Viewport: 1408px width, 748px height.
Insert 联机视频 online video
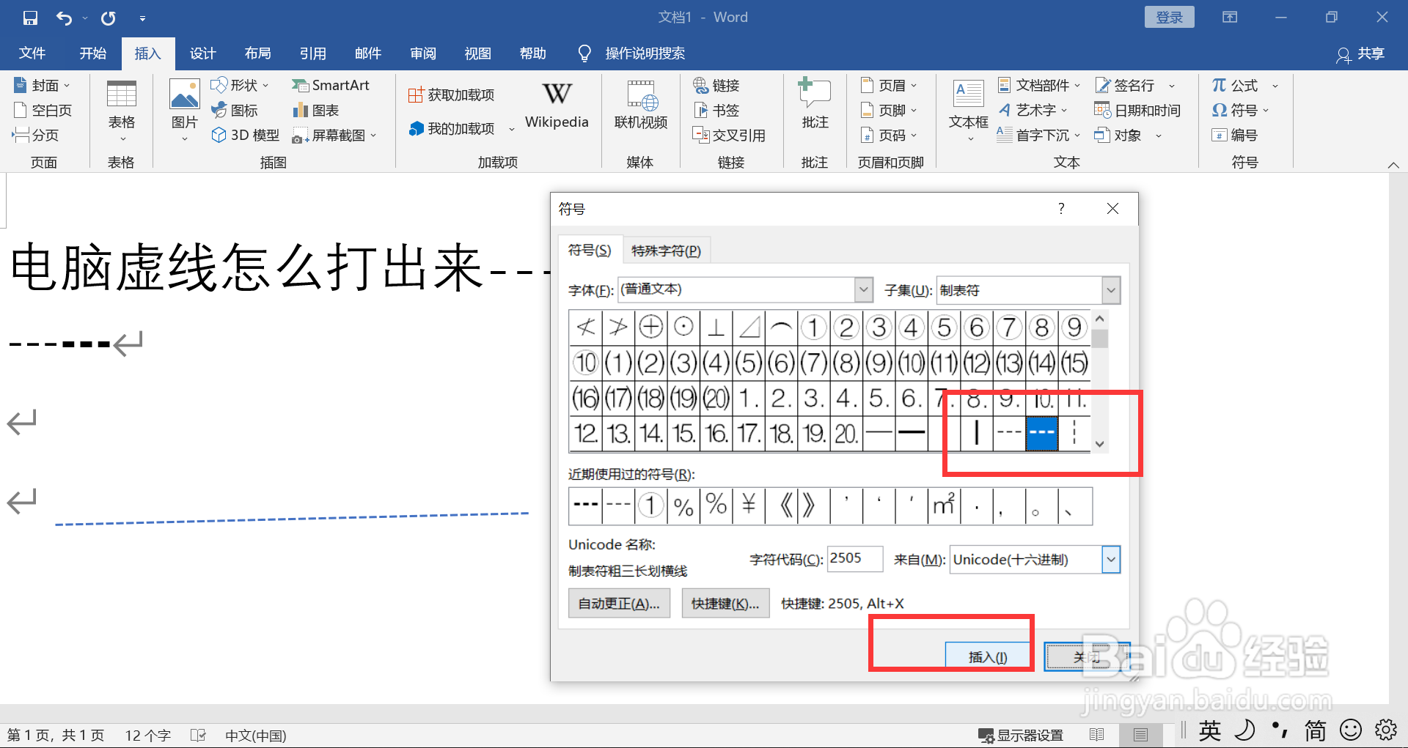[x=639, y=105]
